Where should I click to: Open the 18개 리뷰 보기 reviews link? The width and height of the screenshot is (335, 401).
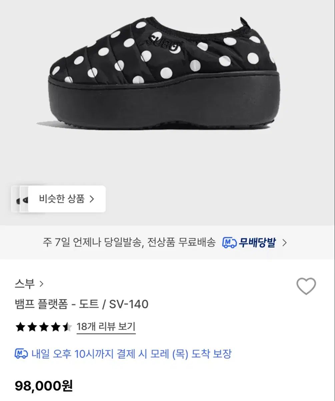[106, 326]
